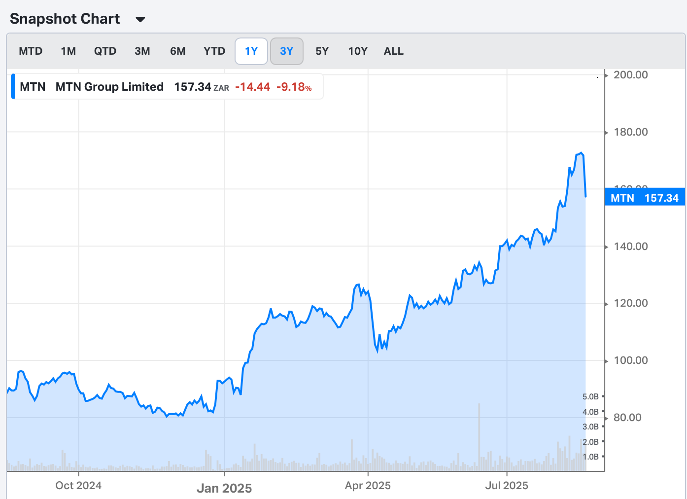Viewport: 687px width, 499px height.
Task: Click the 5.0B volume label
Action: pos(590,397)
